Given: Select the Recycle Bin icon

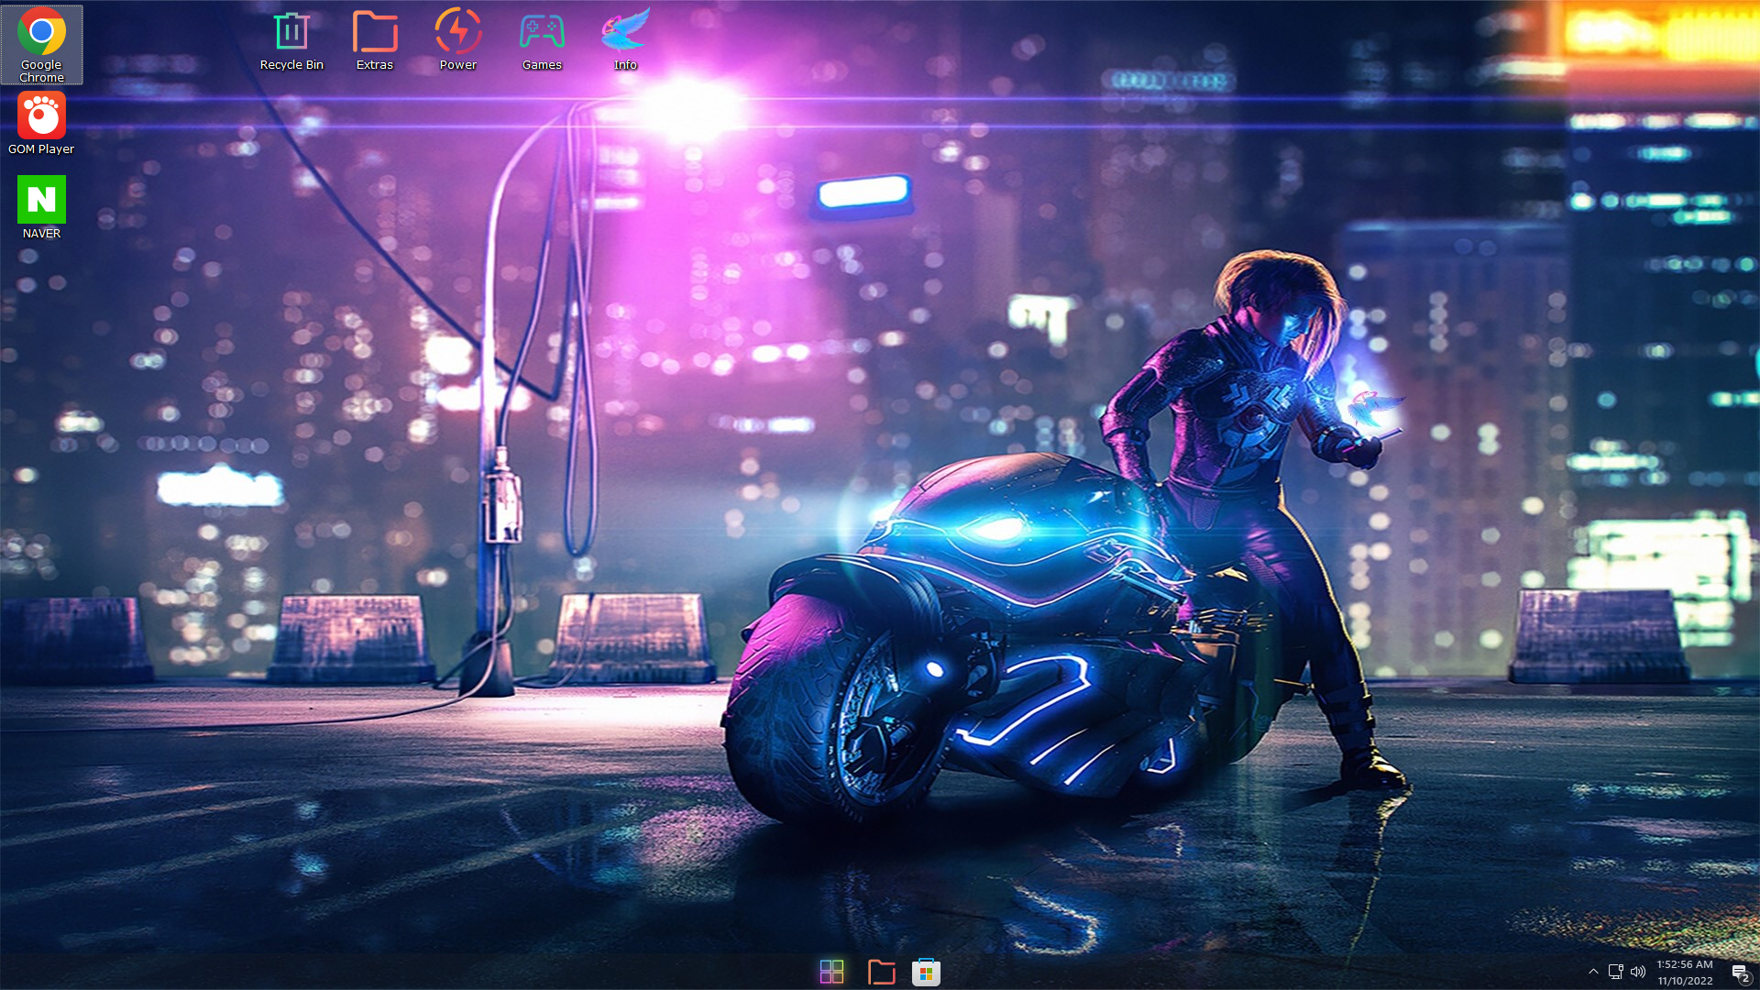Looking at the screenshot, I should pyautogui.click(x=291, y=40).
